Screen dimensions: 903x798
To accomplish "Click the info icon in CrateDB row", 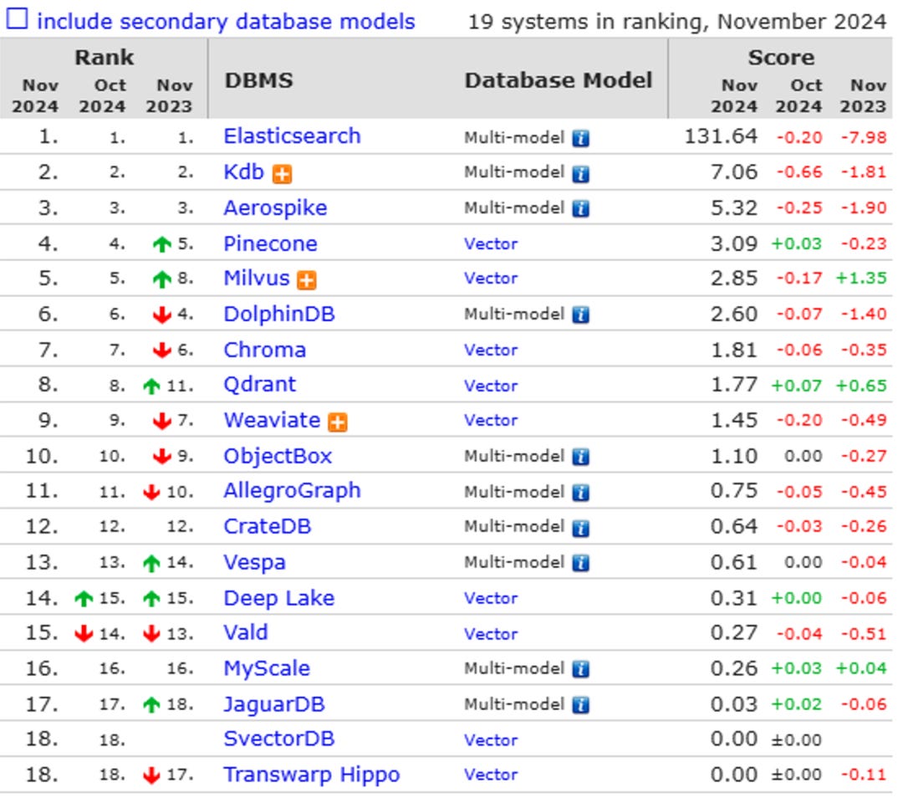I will click(580, 528).
